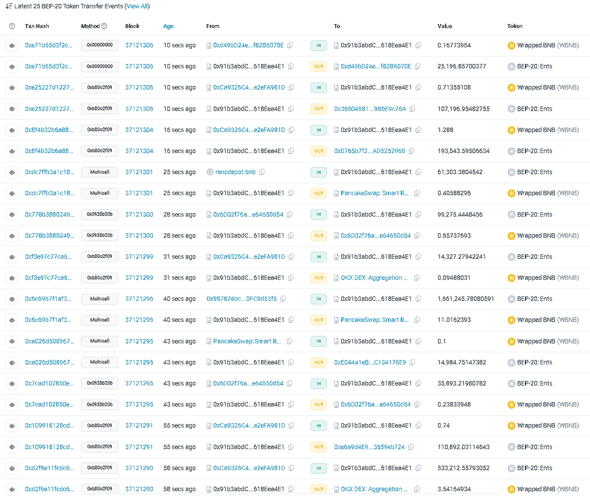
Task: Click WBNB token icon in row valued 11.0162393
Action: click(511, 320)
